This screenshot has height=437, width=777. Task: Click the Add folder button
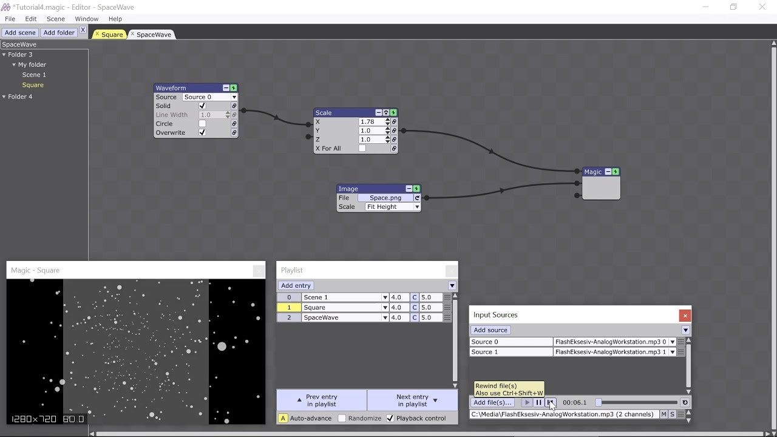click(59, 33)
